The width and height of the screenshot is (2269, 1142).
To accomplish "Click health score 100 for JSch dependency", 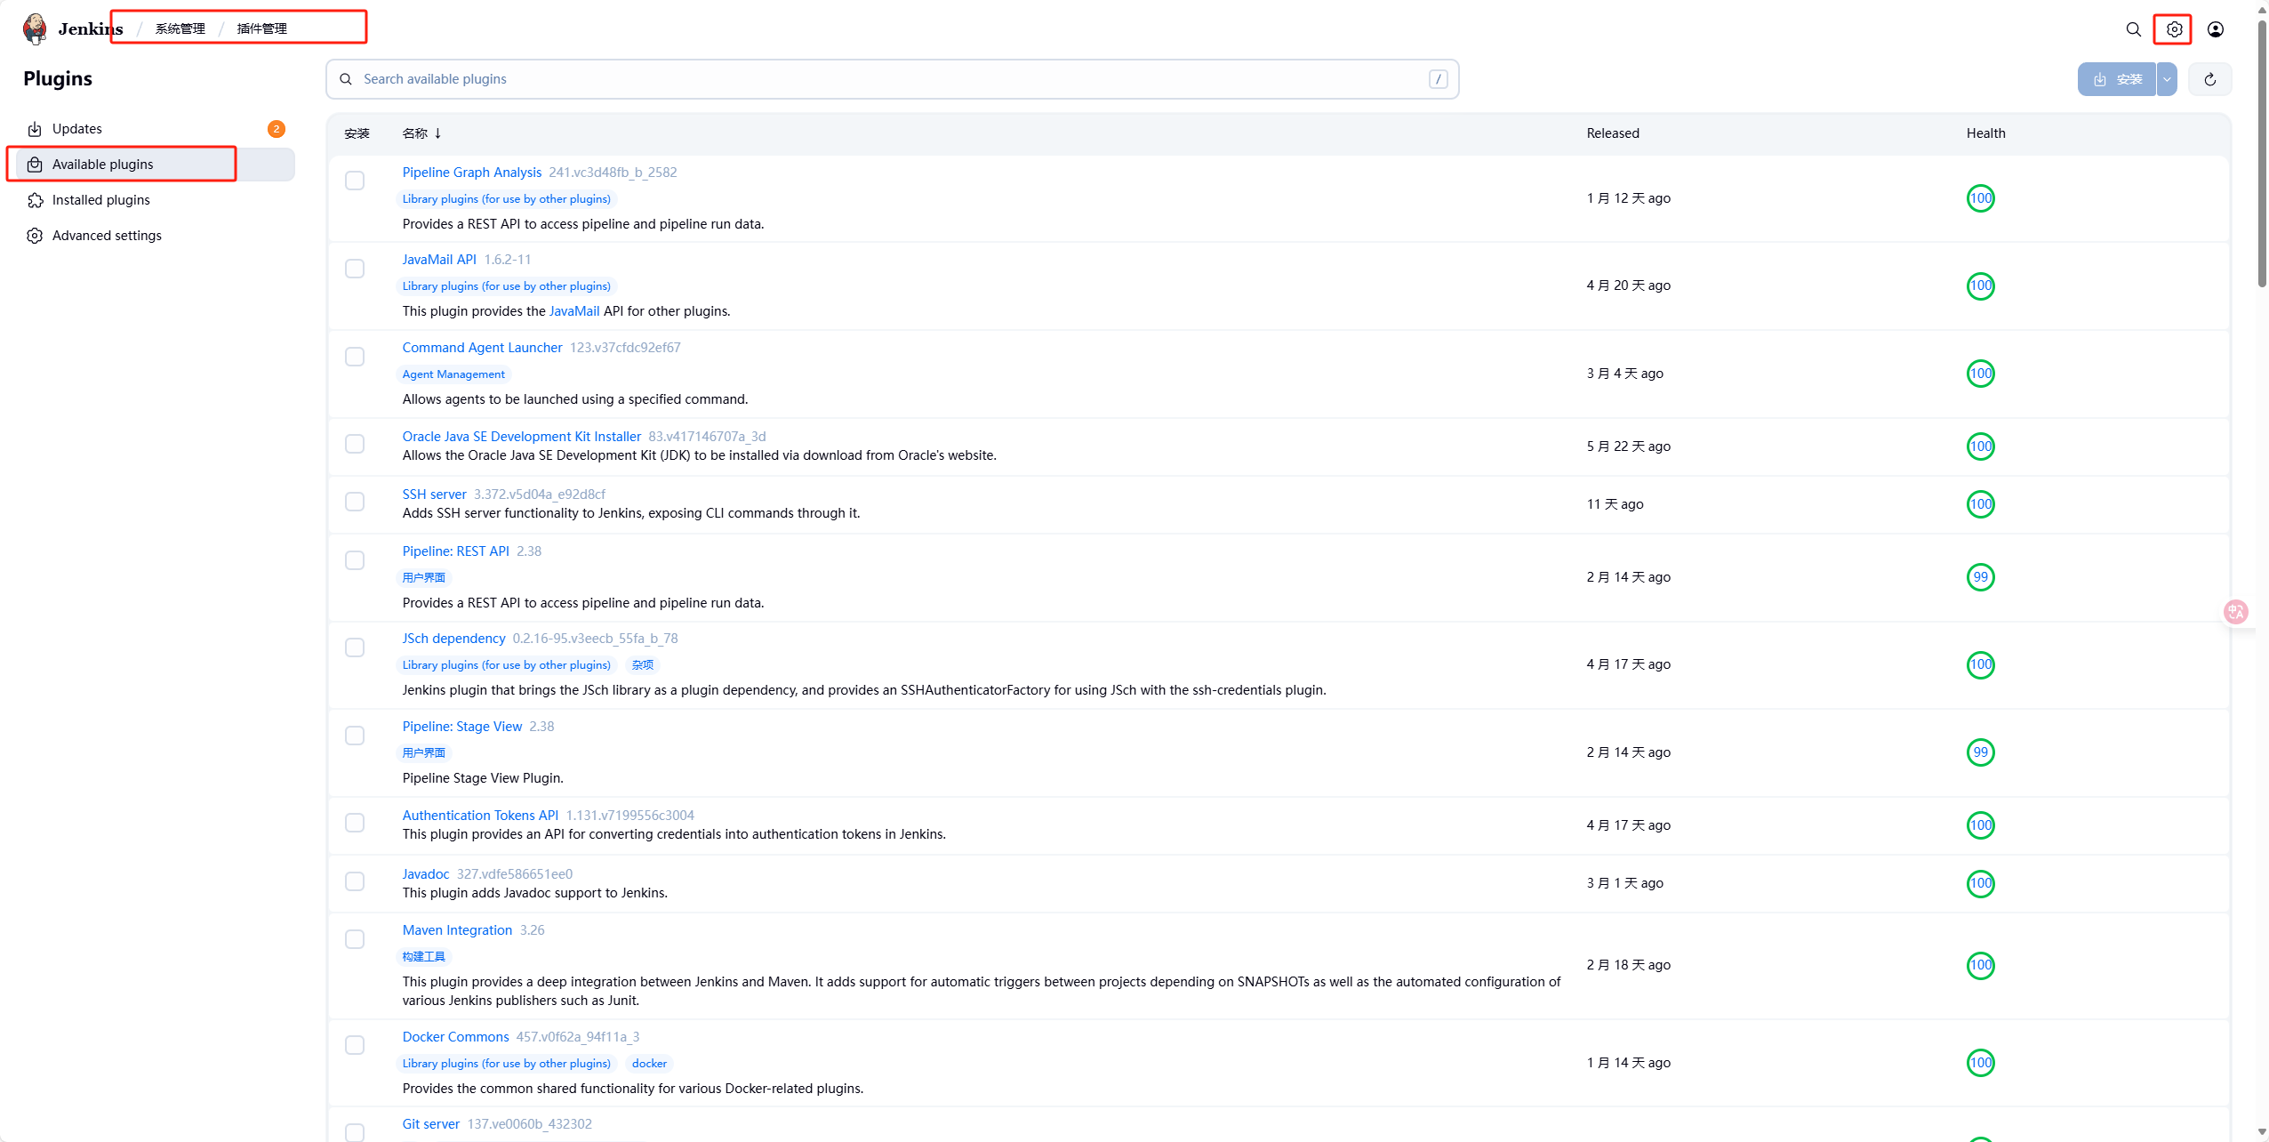I will (1980, 664).
